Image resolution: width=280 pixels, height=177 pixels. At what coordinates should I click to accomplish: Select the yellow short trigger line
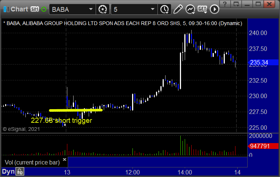pyautogui.click(x=76, y=110)
